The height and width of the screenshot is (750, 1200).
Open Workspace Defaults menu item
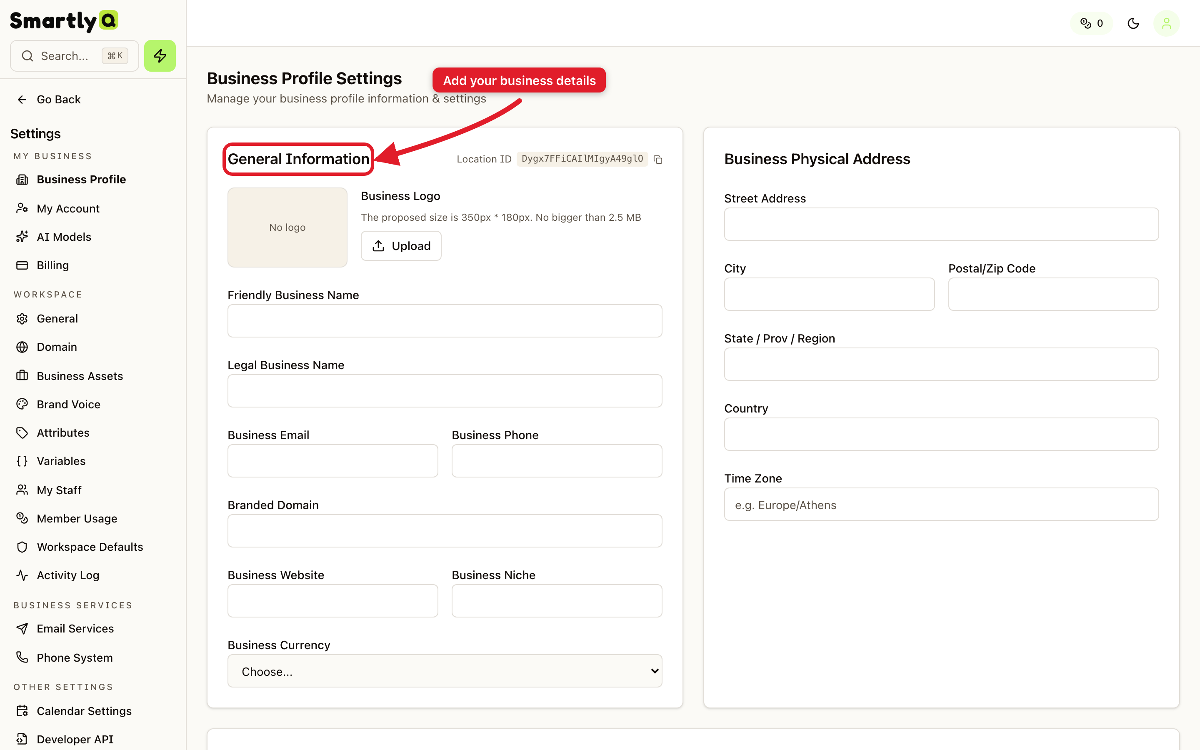pos(90,547)
